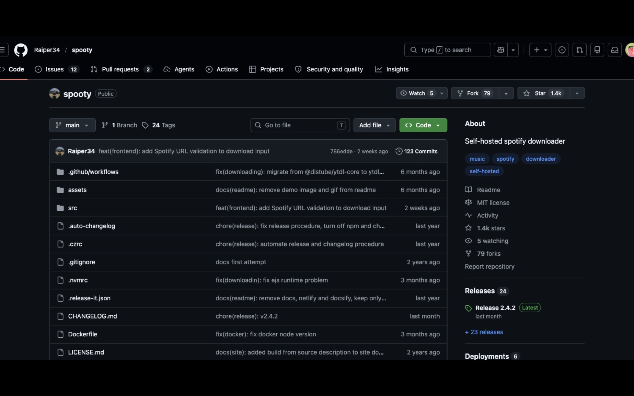Select the self-hosted topic tag

pyautogui.click(x=484, y=171)
